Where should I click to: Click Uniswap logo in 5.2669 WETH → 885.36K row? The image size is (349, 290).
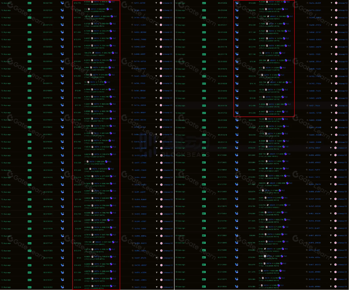point(336,105)
